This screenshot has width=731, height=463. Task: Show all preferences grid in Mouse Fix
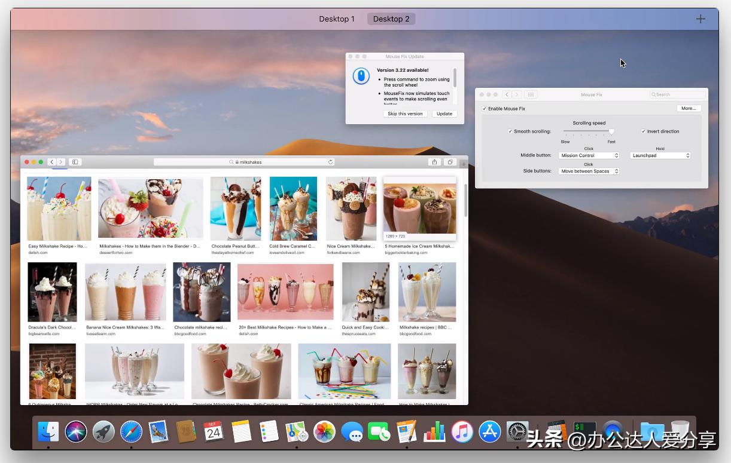click(531, 94)
